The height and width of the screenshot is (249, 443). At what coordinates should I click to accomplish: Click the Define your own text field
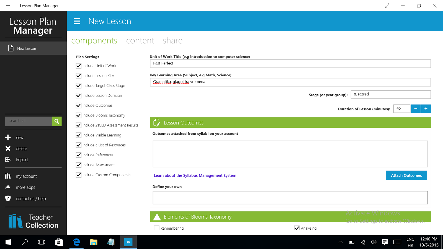tap(290, 198)
